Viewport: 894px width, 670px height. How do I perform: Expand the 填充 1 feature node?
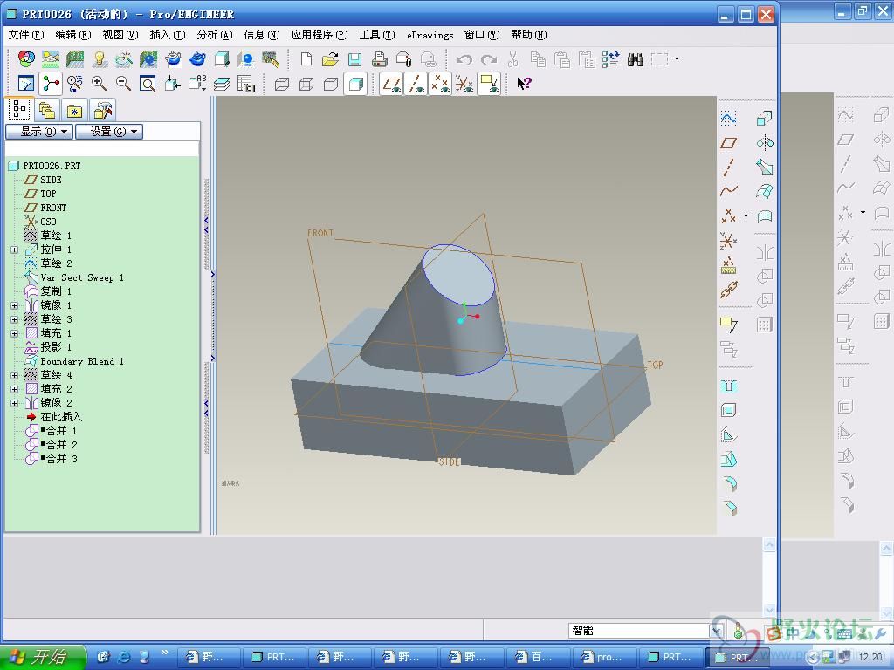[x=15, y=333]
